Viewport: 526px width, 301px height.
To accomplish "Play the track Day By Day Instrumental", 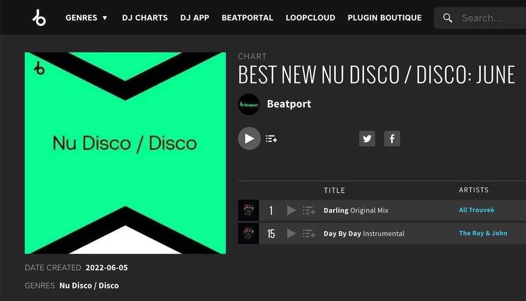I will coord(292,234).
